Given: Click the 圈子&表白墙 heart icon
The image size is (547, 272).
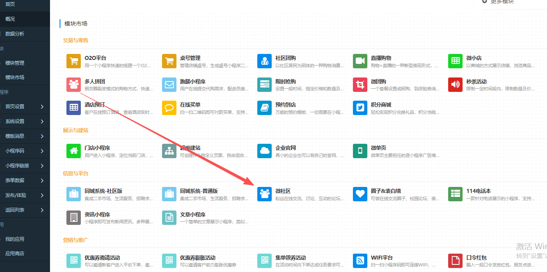Looking at the screenshot, I should pos(360,194).
